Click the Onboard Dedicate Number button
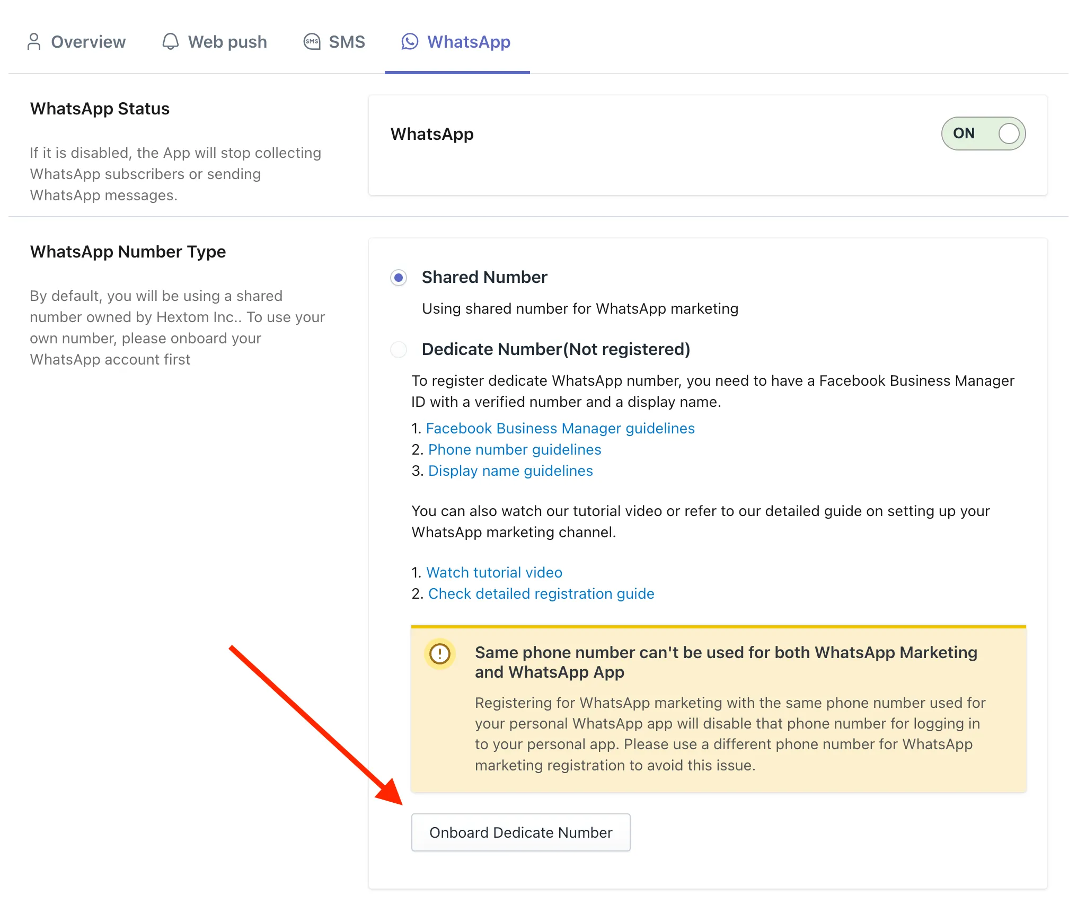 tap(521, 832)
